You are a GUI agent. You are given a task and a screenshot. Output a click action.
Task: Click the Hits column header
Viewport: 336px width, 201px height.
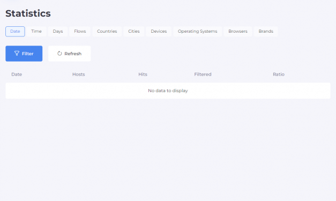[143, 75]
